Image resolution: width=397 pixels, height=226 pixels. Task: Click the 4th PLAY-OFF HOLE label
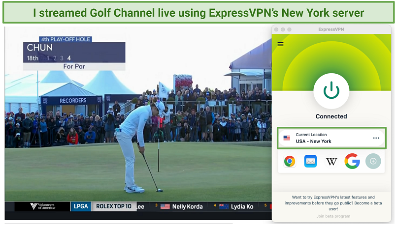66,39
